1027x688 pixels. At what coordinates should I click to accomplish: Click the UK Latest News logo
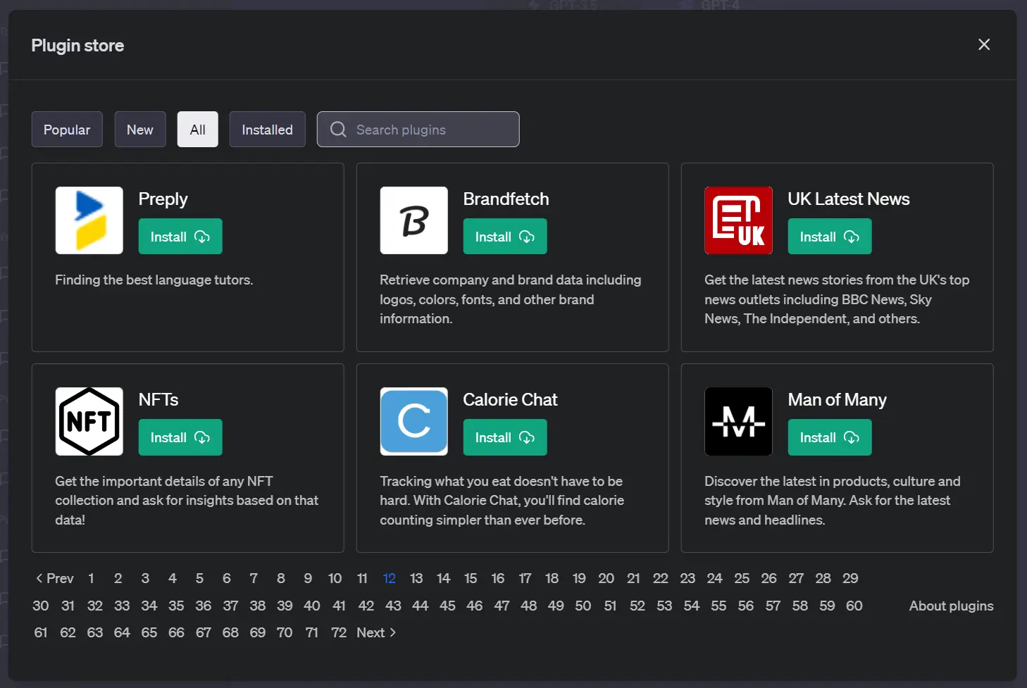(739, 220)
